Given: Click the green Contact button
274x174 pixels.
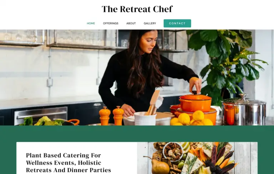Looking at the screenshot, I should (x=177, y=23).
